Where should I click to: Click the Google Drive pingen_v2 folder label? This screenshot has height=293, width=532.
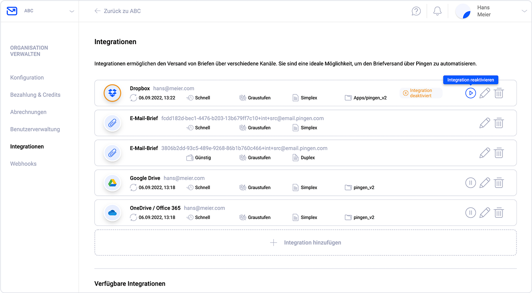coord(364,188)
